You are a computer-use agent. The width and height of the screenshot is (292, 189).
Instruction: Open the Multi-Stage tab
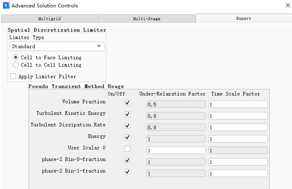(146, 19)
